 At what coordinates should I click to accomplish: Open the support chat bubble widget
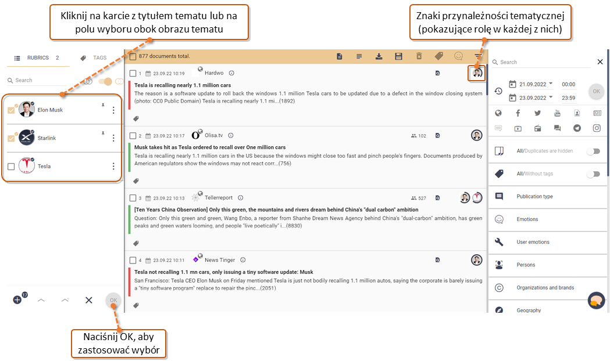pos(596,301)
